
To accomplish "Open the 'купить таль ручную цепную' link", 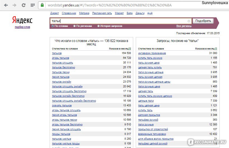I will click(155, 96).
